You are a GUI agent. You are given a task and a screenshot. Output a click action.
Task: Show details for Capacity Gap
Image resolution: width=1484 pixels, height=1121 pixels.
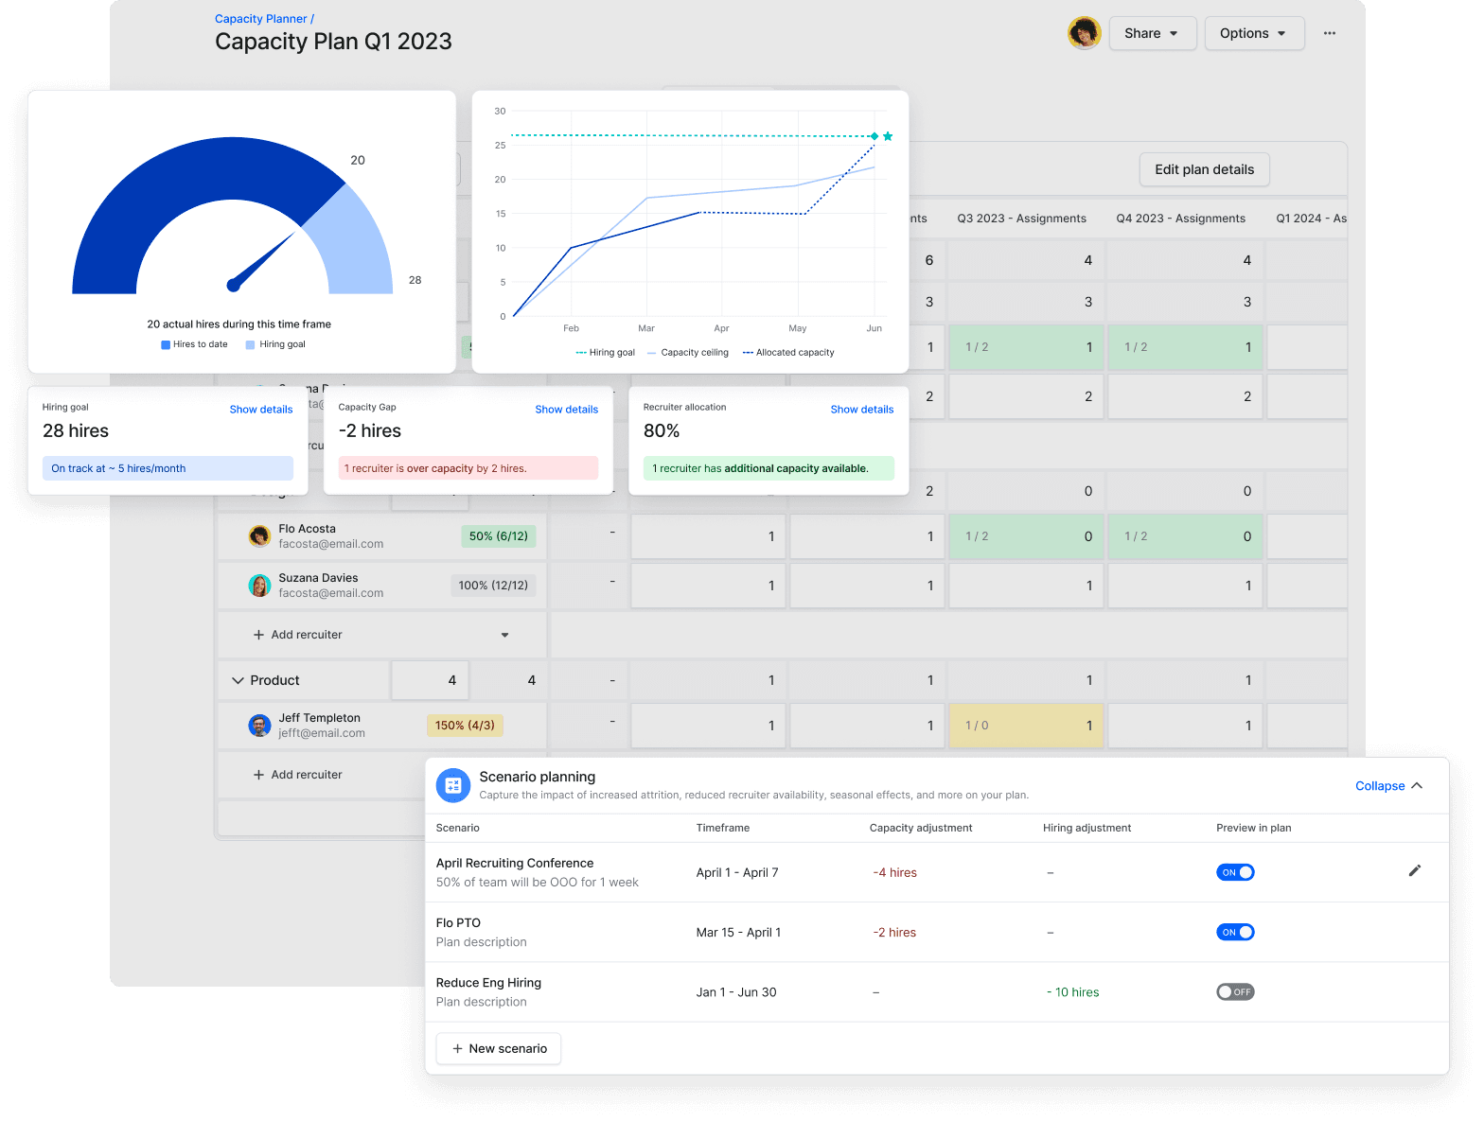(x=566, y=410)
